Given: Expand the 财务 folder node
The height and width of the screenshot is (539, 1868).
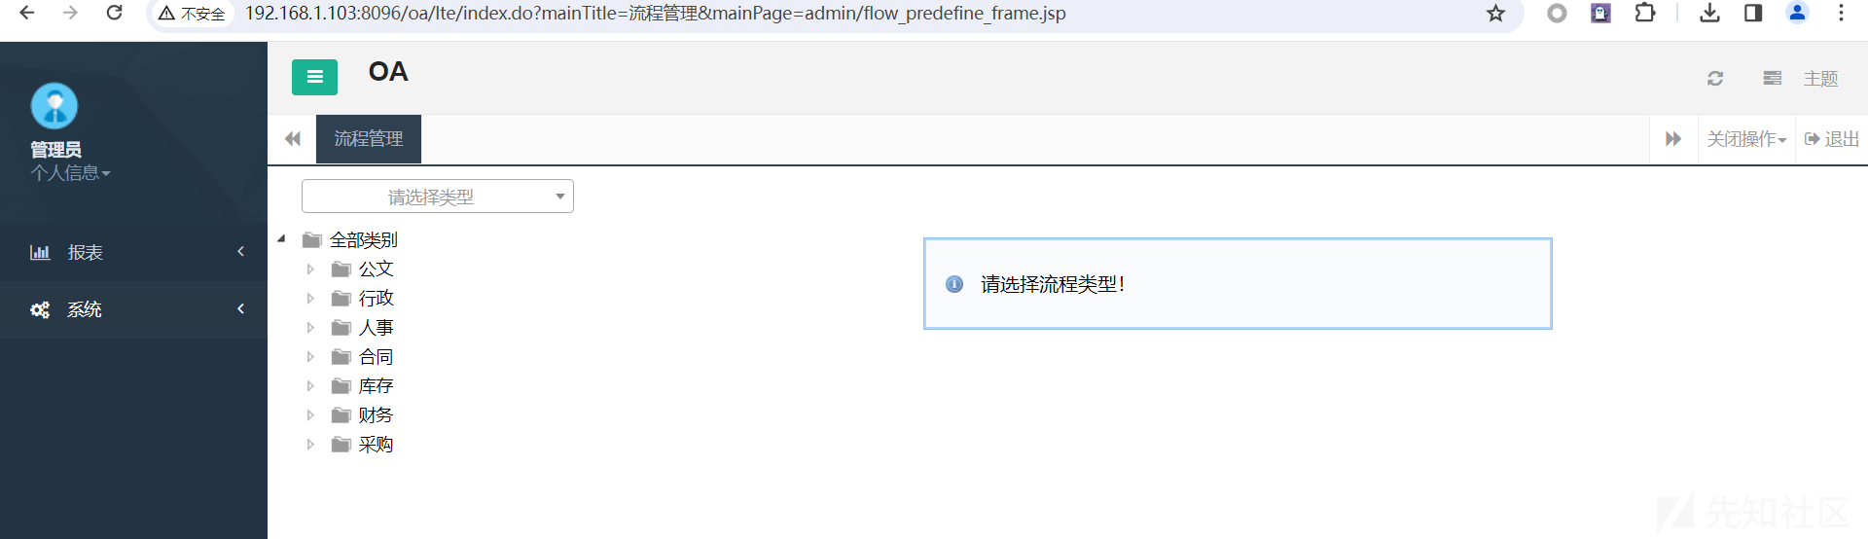Looking at the screenshot, I should (x=310, y=415).
